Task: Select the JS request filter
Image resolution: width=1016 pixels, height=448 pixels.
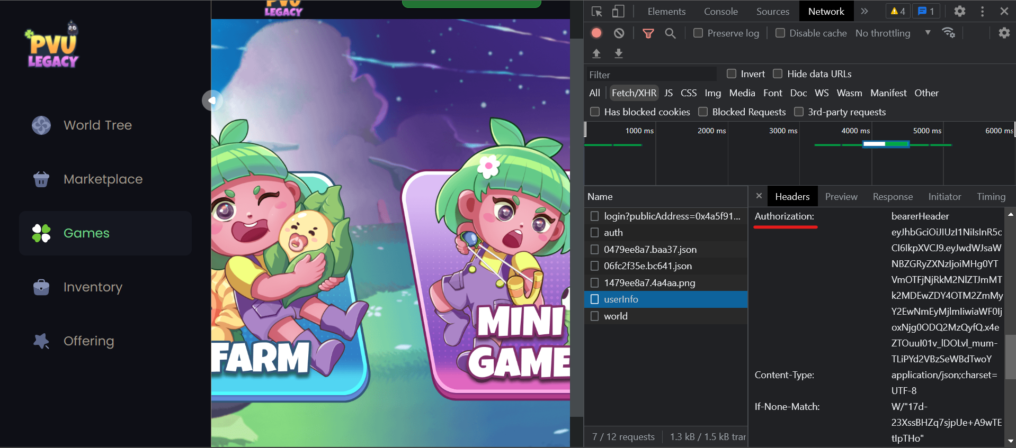Action: pos(669,93)
